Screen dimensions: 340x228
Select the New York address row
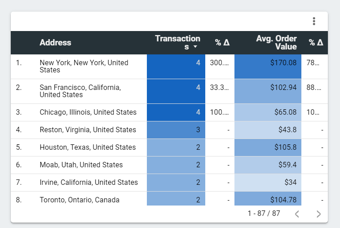pos(84,67)
